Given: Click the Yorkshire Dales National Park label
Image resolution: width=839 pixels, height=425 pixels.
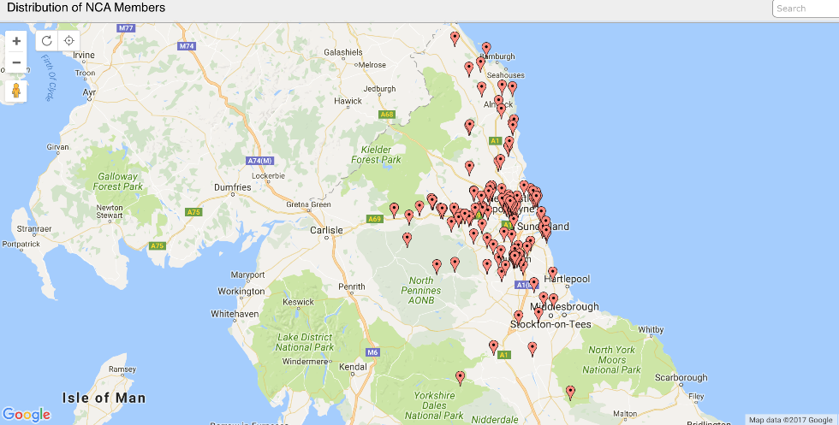Looking at the screenshot, I should pyautogui.click(x=434, y=405).
